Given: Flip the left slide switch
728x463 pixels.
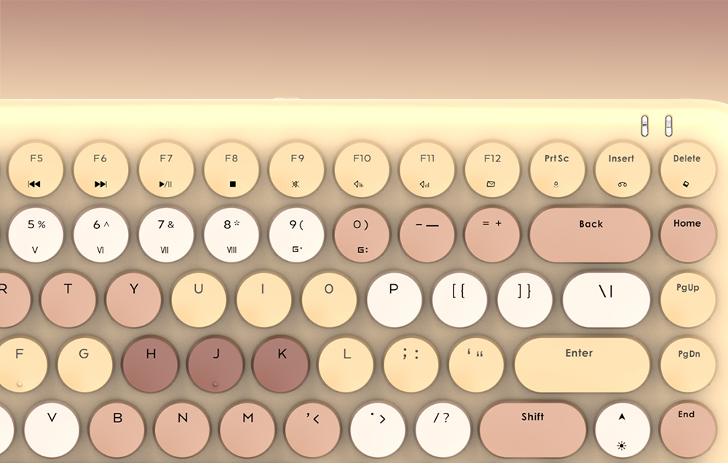Looking at the screenshot, I should click(x=644, y=126).
